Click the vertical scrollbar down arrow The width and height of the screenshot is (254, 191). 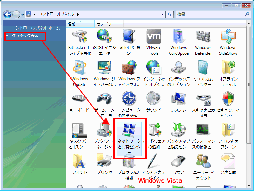click(x=249, y=186)
